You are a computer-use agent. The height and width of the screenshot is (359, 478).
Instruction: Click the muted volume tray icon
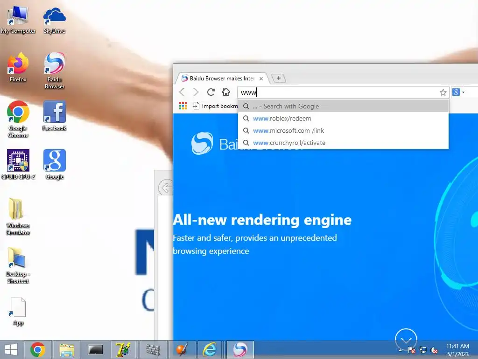pyautogui.click(x=434, y=350)
